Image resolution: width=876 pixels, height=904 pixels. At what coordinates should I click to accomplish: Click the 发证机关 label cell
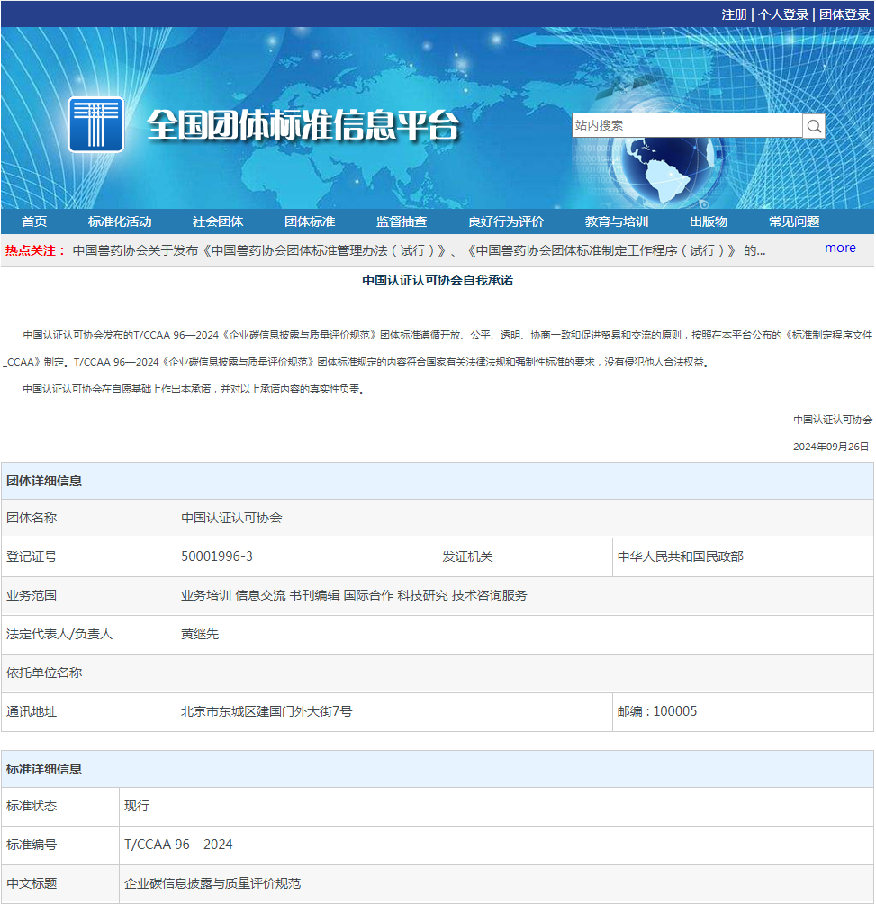tap(525, 557)
